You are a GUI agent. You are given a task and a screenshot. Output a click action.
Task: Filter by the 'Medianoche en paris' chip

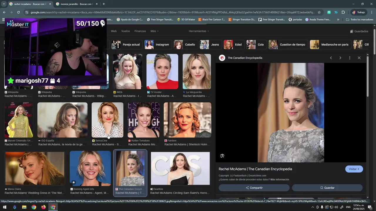pyautogui.click(x=330, y=45)
